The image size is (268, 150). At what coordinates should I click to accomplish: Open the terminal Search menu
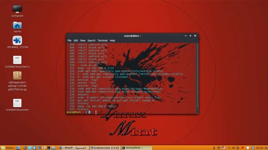91,40
